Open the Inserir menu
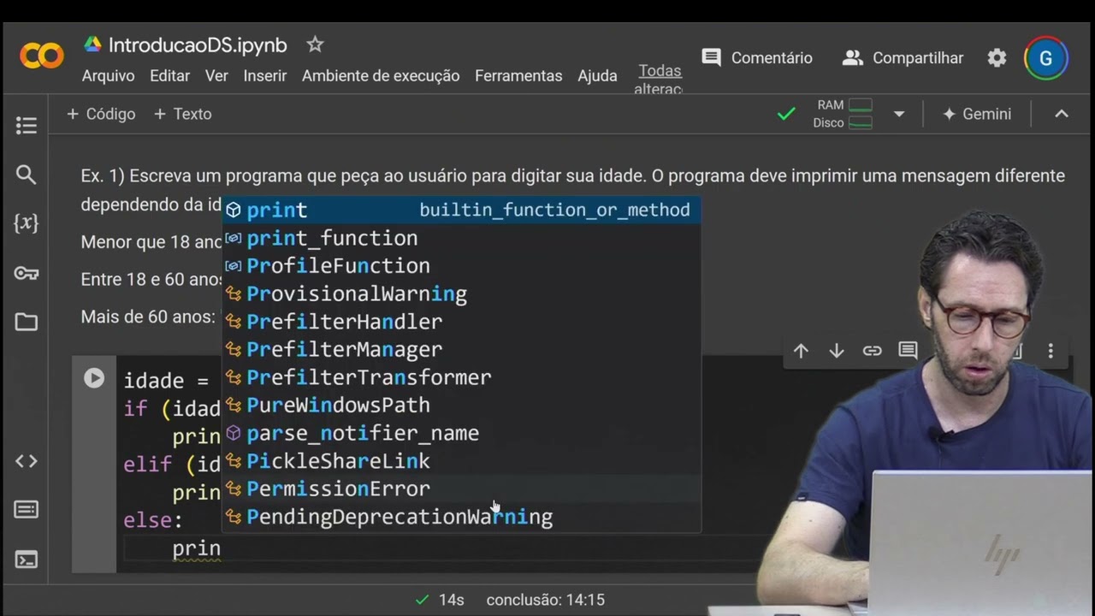Image resolution: width=1095 pixels, height=616 pixels. (x=265, y=76)
